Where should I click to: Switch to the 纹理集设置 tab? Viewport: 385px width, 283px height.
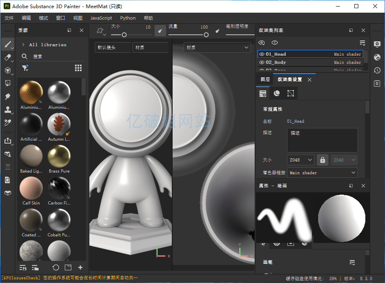[x=290, y=80]
